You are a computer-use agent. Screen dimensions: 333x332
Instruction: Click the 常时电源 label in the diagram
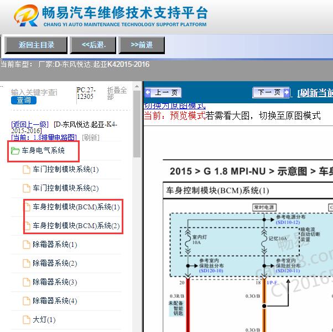(264, 207)
